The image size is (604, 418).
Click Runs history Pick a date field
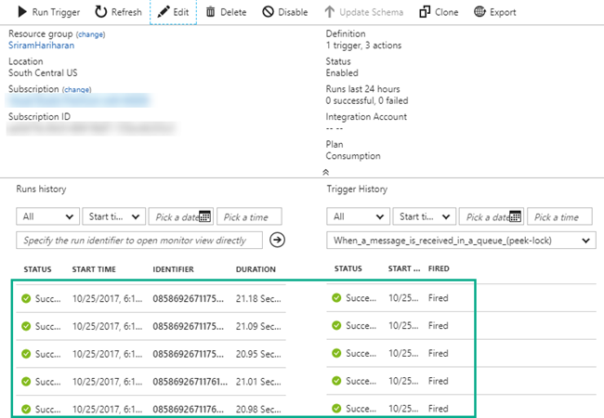tap(180, 216)
